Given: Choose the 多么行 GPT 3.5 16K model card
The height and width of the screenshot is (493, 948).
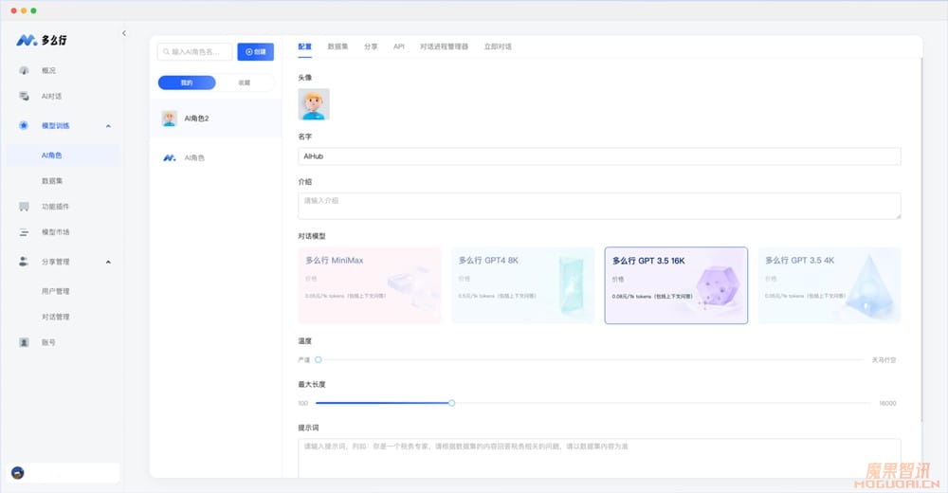Looking at the screenshot, I should coord(676,285).
